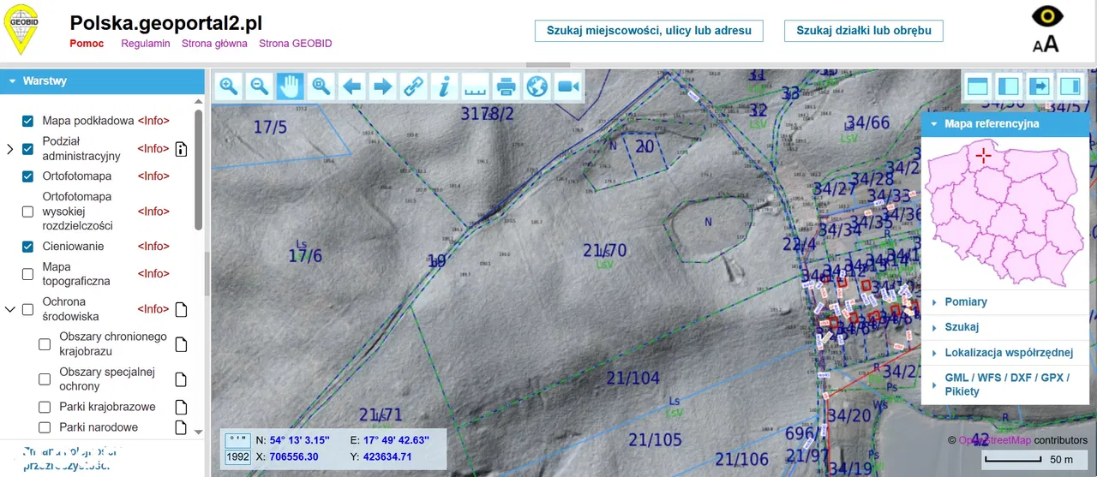Activate the info identify tool
The width and height of the screenshot is (1097, 477).
pyautogui.click(x=444, y=86)
